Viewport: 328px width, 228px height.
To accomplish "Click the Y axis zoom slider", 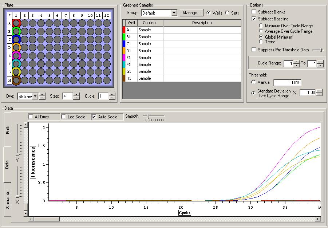I will 17,154.
